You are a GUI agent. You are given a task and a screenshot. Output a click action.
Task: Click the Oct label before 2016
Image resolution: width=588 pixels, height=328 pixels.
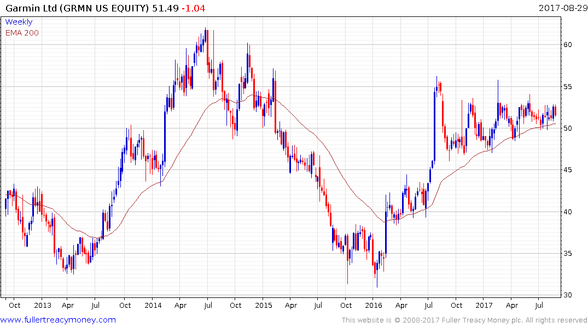coord(346,305)
